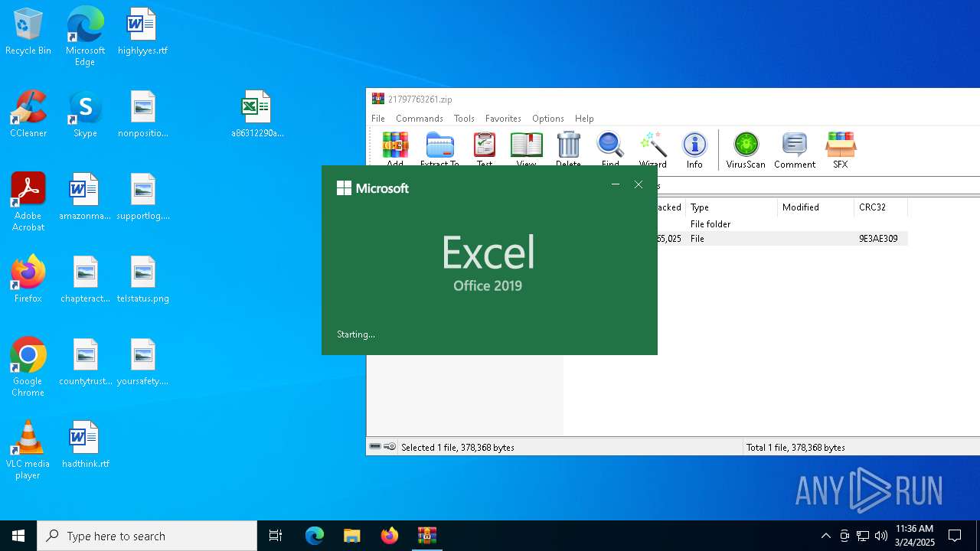Select the highlyyes.rtf desktop file
This screenshot has width=980, height=551.
142,31
